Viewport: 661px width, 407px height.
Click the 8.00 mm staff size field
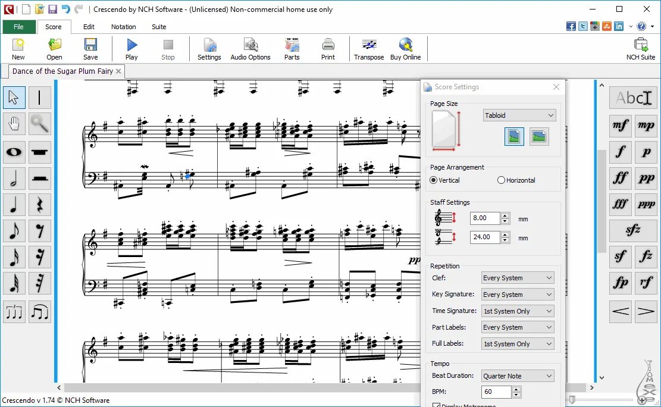(485, 218)
